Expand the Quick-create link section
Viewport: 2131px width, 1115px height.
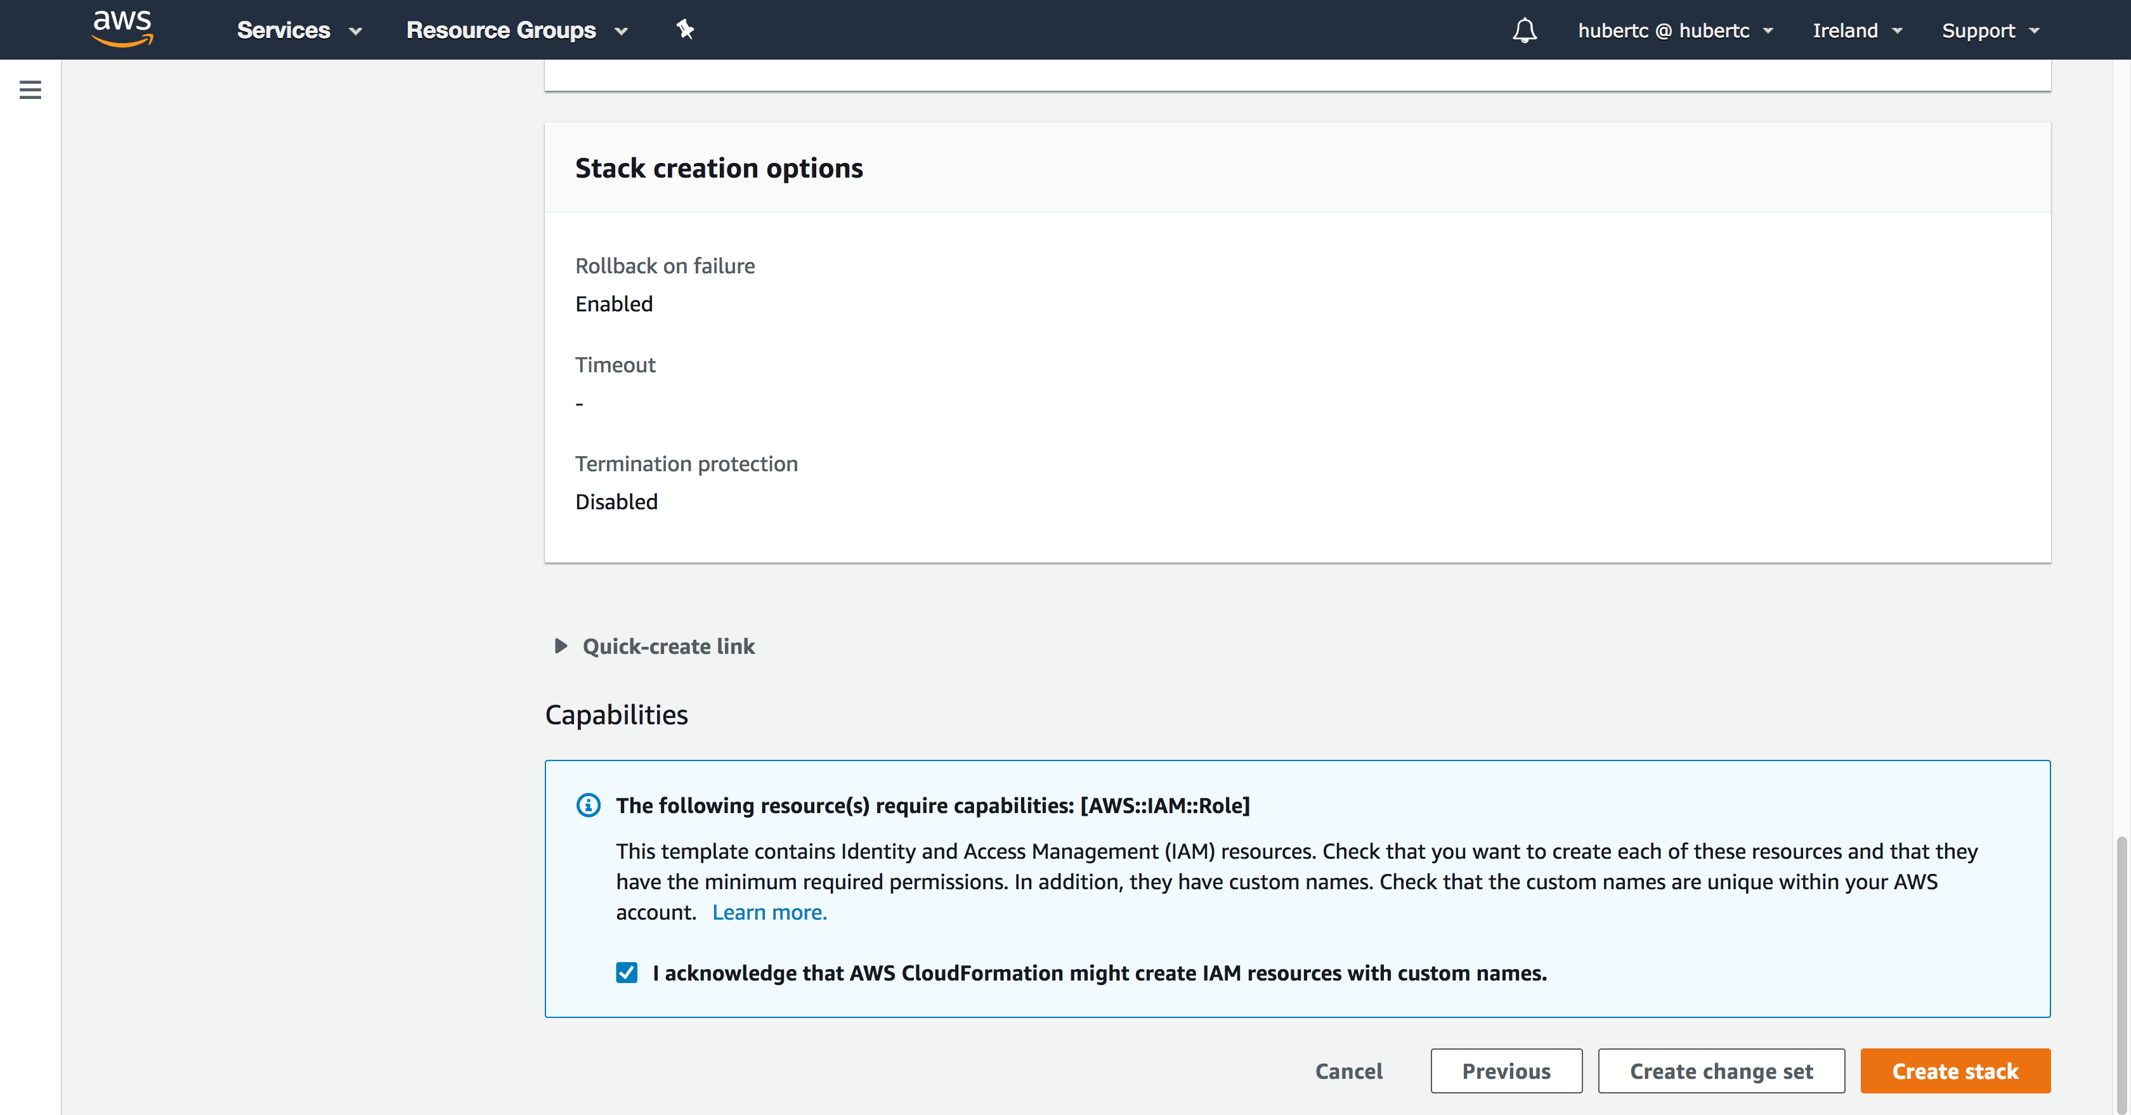(x=653, y=646)
